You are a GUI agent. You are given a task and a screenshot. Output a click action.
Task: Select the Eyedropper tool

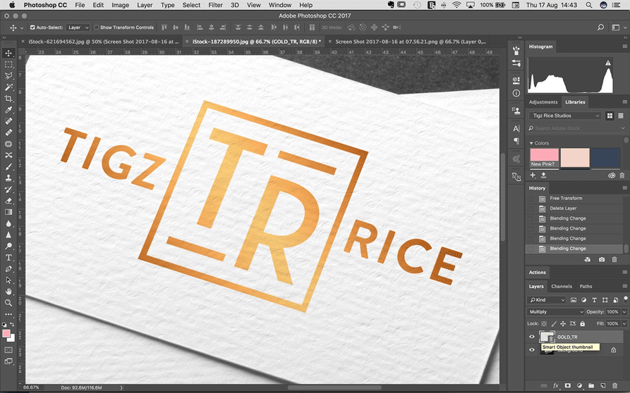click(8, 110)
